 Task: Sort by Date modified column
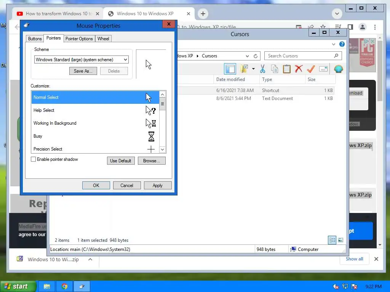coord(236,79)
